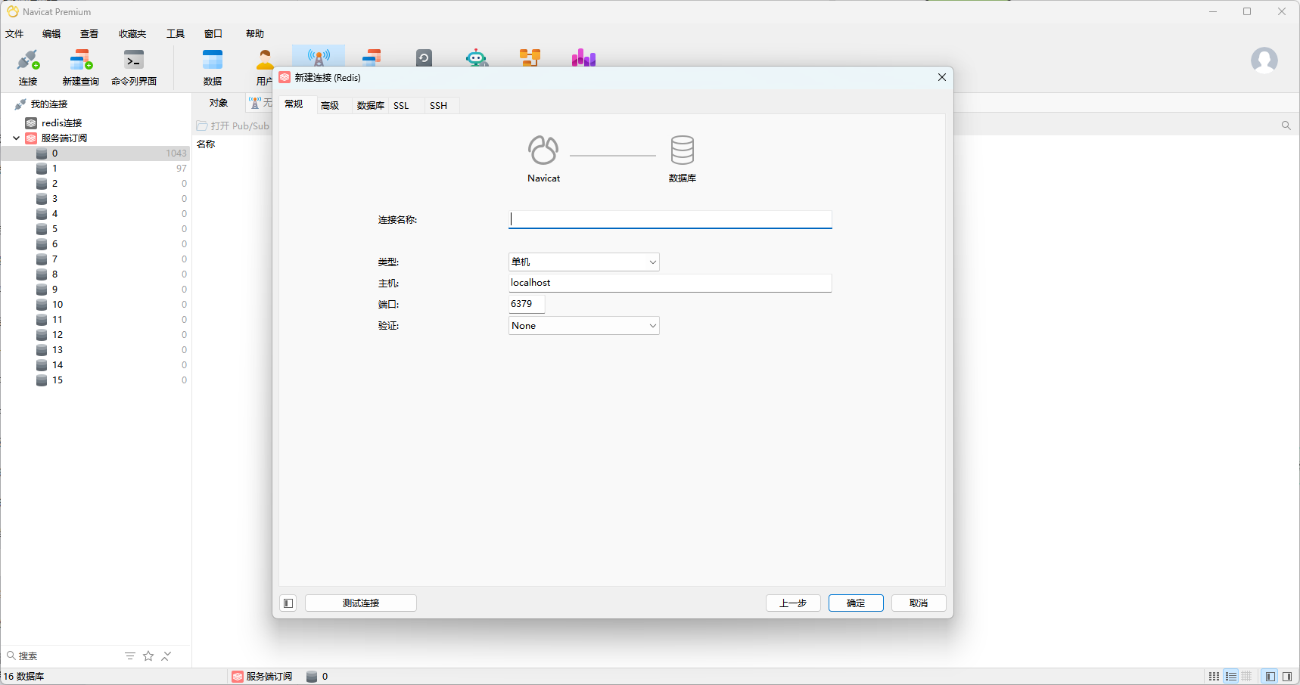Open the 工具 menu
Viewport: 1300px width, 685px height.
coord(176,33)
